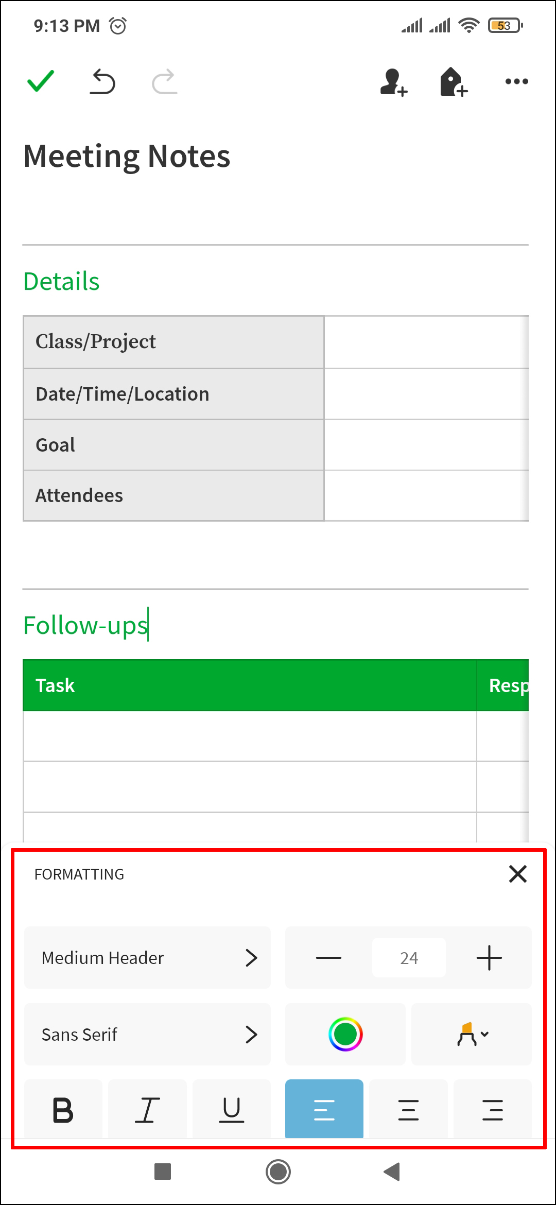Toggle underline formatting
The width and height of the screenshot is (556, 1205).
tap(232, 1109)
